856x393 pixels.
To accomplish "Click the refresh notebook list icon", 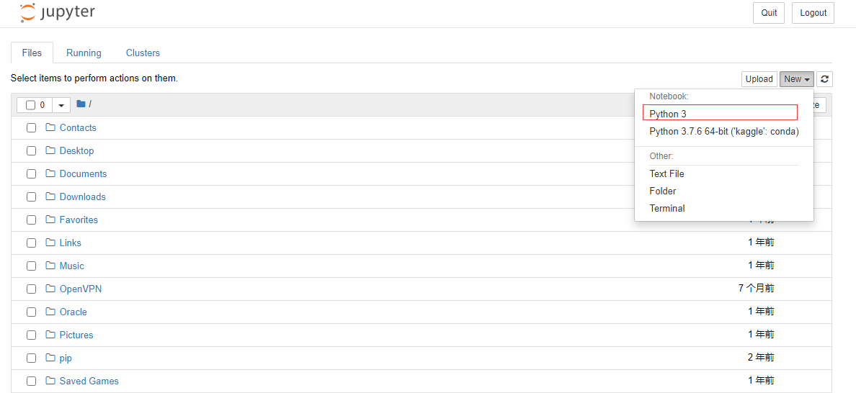I will pyautogui.click(x=824, y=79).
